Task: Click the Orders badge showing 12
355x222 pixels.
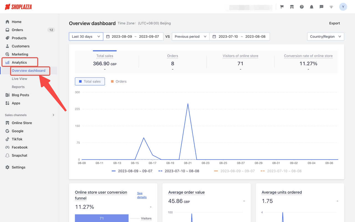Action: coord(51,30)
